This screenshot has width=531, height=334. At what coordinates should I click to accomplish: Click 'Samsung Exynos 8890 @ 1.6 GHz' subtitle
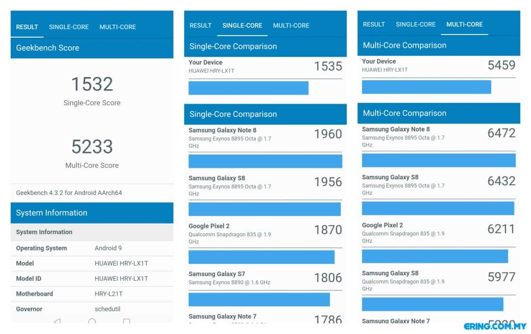pyautogui.click(x=229, y=282)
